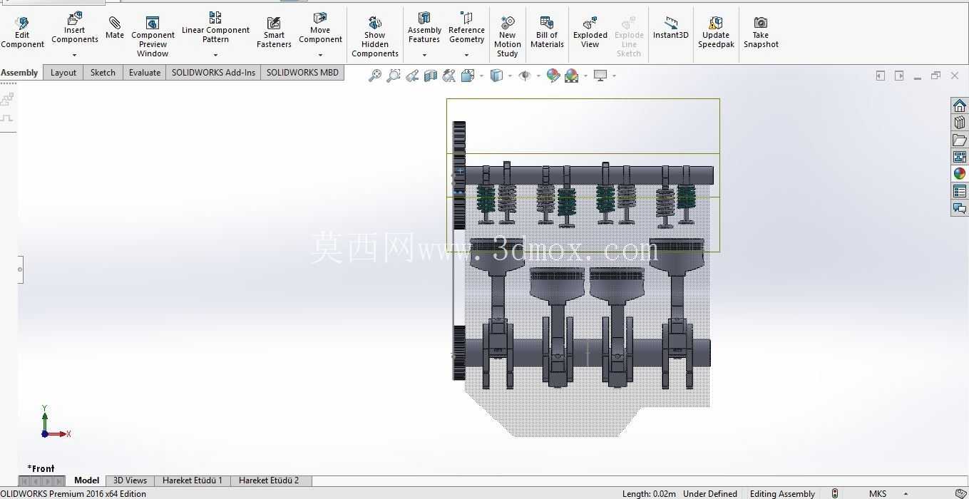Viewport: 969px width, 499px height.
Task: Expand the Apply Scene dropdown arrow
Action: pos(585,76)
